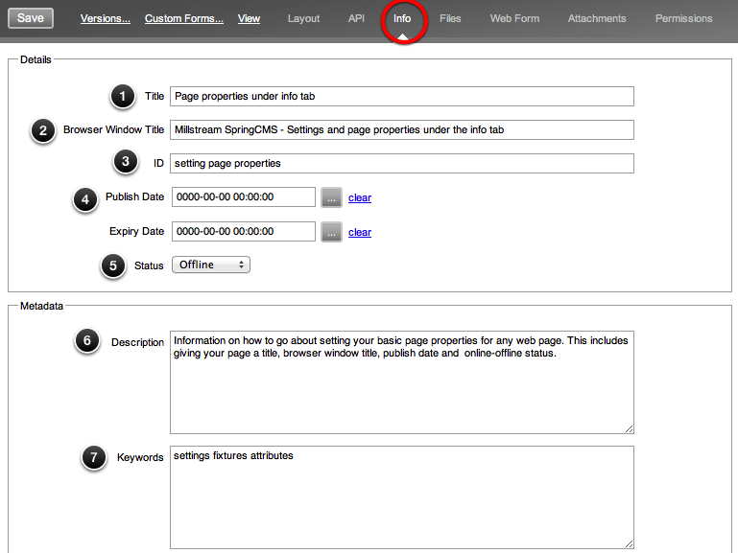Expand the Status dropdown set to Offline

[211, 265]
